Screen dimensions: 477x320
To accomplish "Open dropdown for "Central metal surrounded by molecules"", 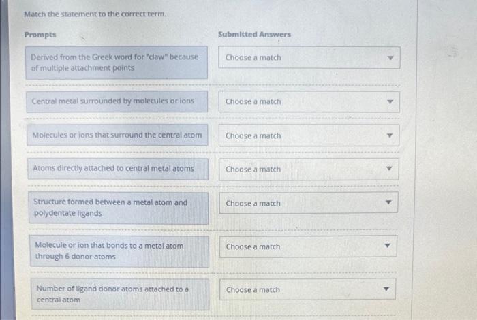I will point(309,102).
